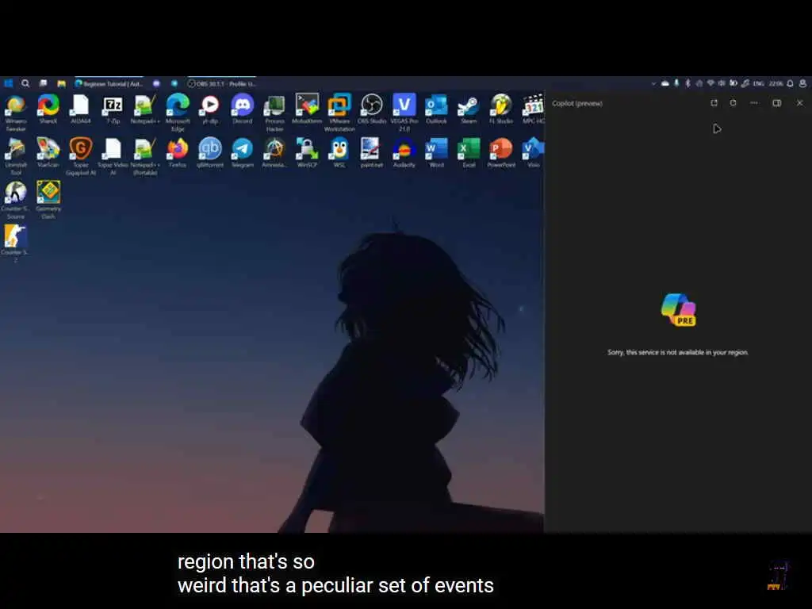Open the Steam desktop shortcut

(x=469, y=109)
